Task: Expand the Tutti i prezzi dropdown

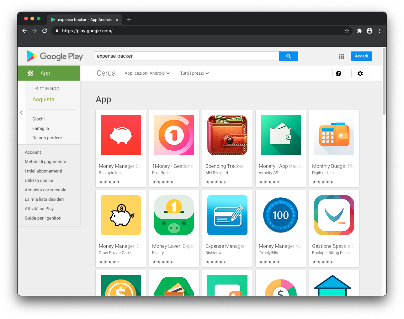Action: click(194, 73)
